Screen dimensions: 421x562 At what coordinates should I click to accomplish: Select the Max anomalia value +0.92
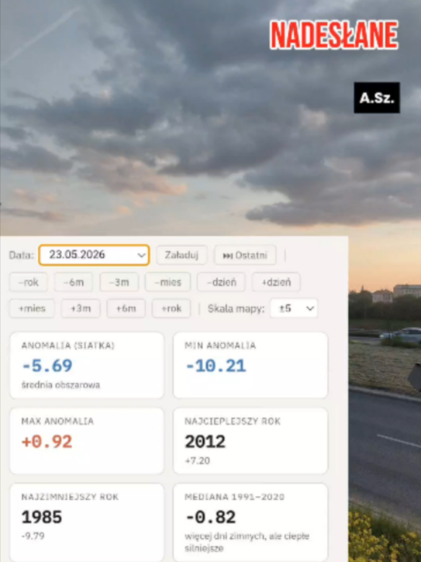(x=47, y=441)
